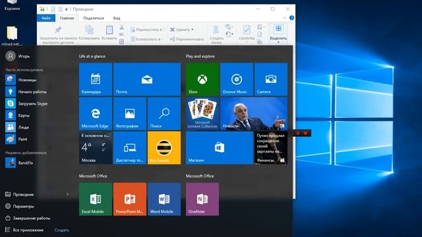
Task: Switch to the Главная ribbon tab
Action: tap(67, 18)
